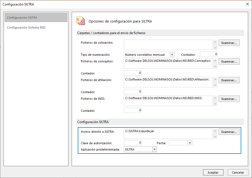Viewport: 252px width, 178px height.
Task: Confirm with the Aceptar button
Action: coord(213,173)
